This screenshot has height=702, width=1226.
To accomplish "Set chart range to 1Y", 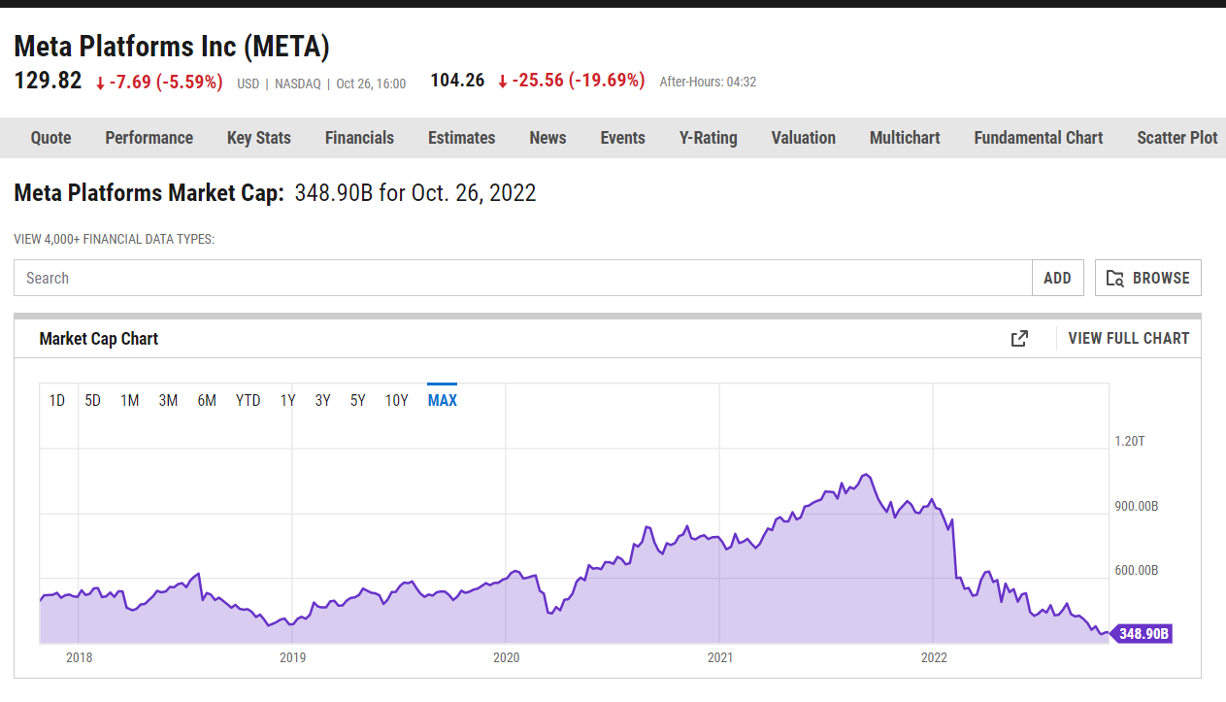I will point(288,400).
